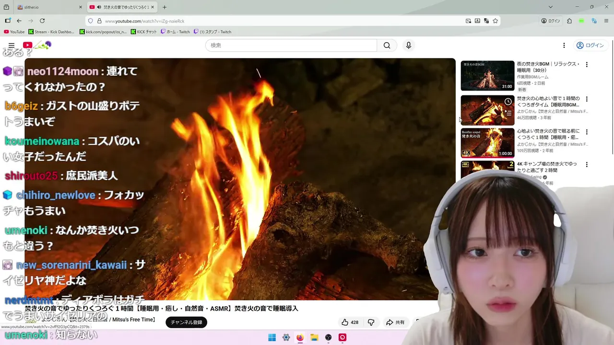The height and width of the screenshot is (345, 614).
Task: Click Firefox icon in taskbar
Action: pyautogui.click(x=300, y=337)
